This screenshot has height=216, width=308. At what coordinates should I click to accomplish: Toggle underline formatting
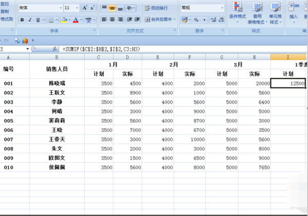tap(38, 20)
